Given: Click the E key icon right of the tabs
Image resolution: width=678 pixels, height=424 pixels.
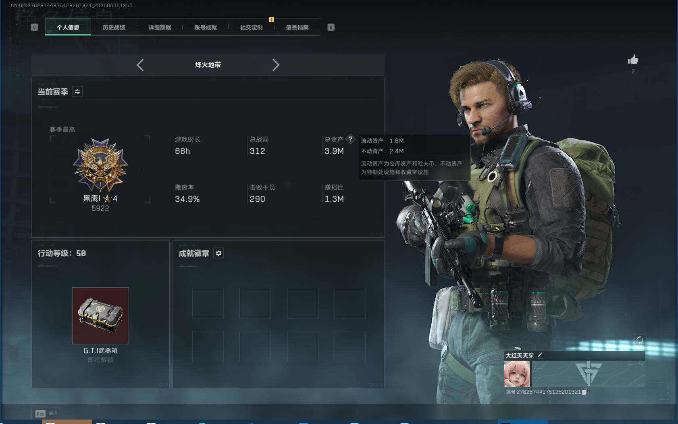Looking at the screenshot, I should click(x=331, y=27).
